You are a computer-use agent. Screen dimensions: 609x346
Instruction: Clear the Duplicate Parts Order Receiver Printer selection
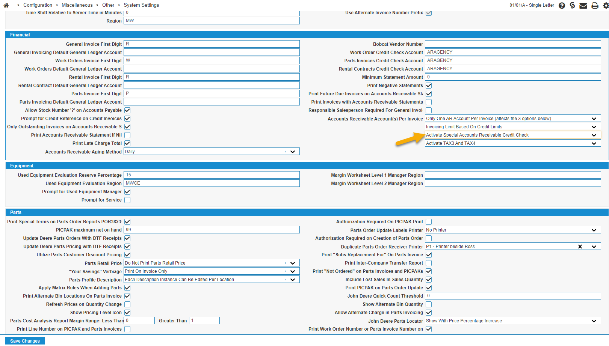tap(580, 247)
